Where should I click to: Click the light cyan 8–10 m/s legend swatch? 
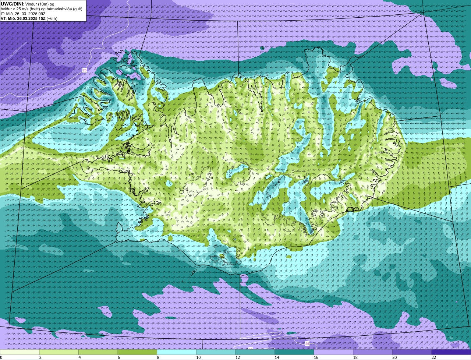[x=177, y=352]
